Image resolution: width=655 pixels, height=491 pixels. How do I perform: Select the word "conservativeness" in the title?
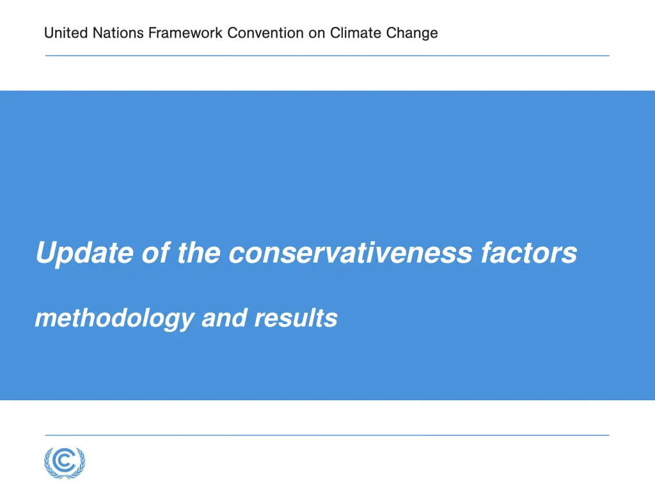350,253
